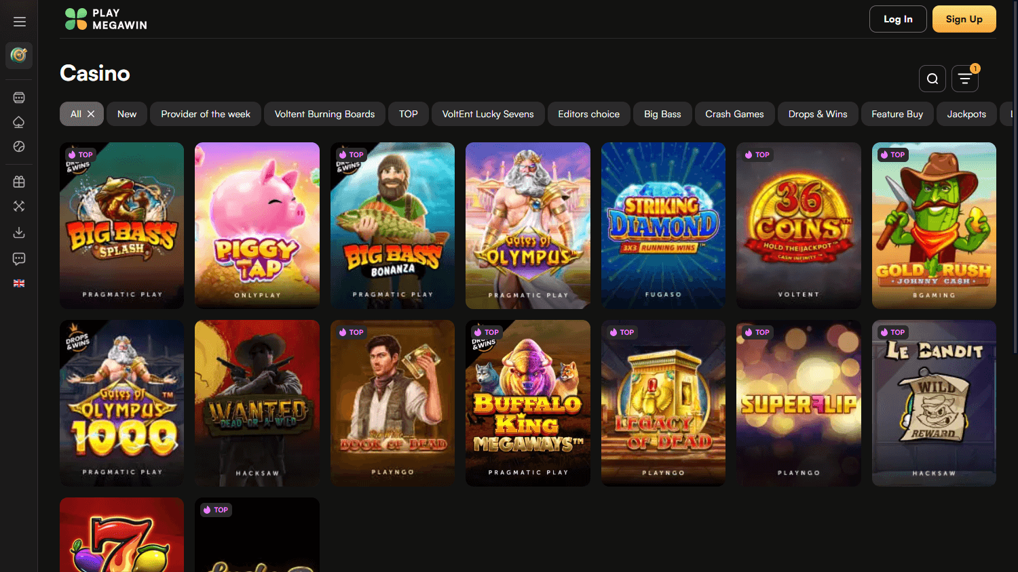Open the game search icon
The width and height of the screenshot is (1018, 572).
(932, 78)
